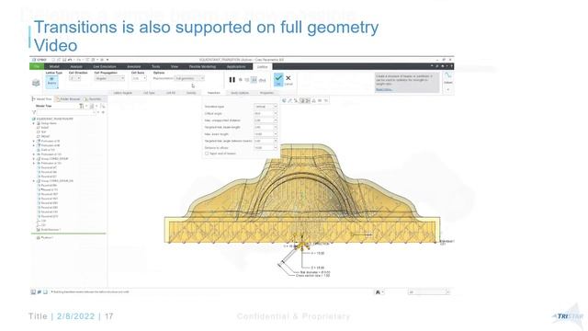This screenshot has height=331, width=588.
Task: Open the selection filter dropdown in status bar
Action: pos(429,292)
